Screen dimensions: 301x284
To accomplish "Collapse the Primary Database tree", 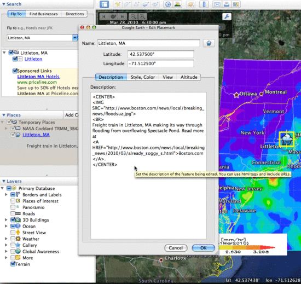I will click(2, 188).
